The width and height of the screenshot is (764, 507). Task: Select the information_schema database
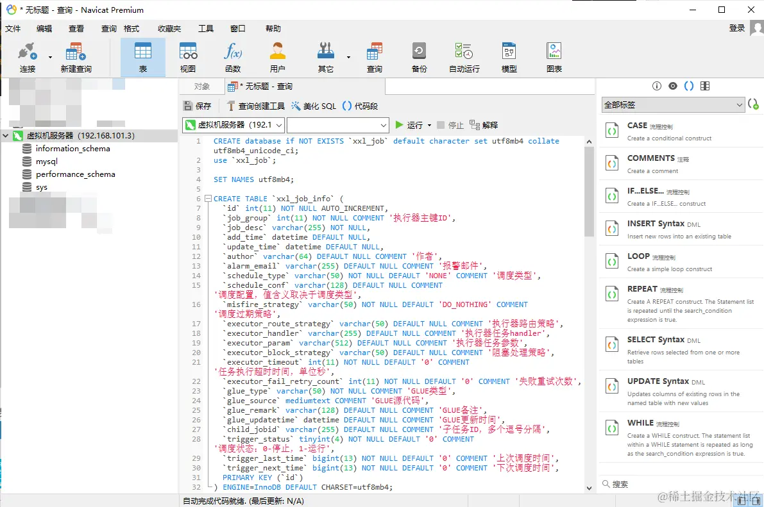click(72, 149)
